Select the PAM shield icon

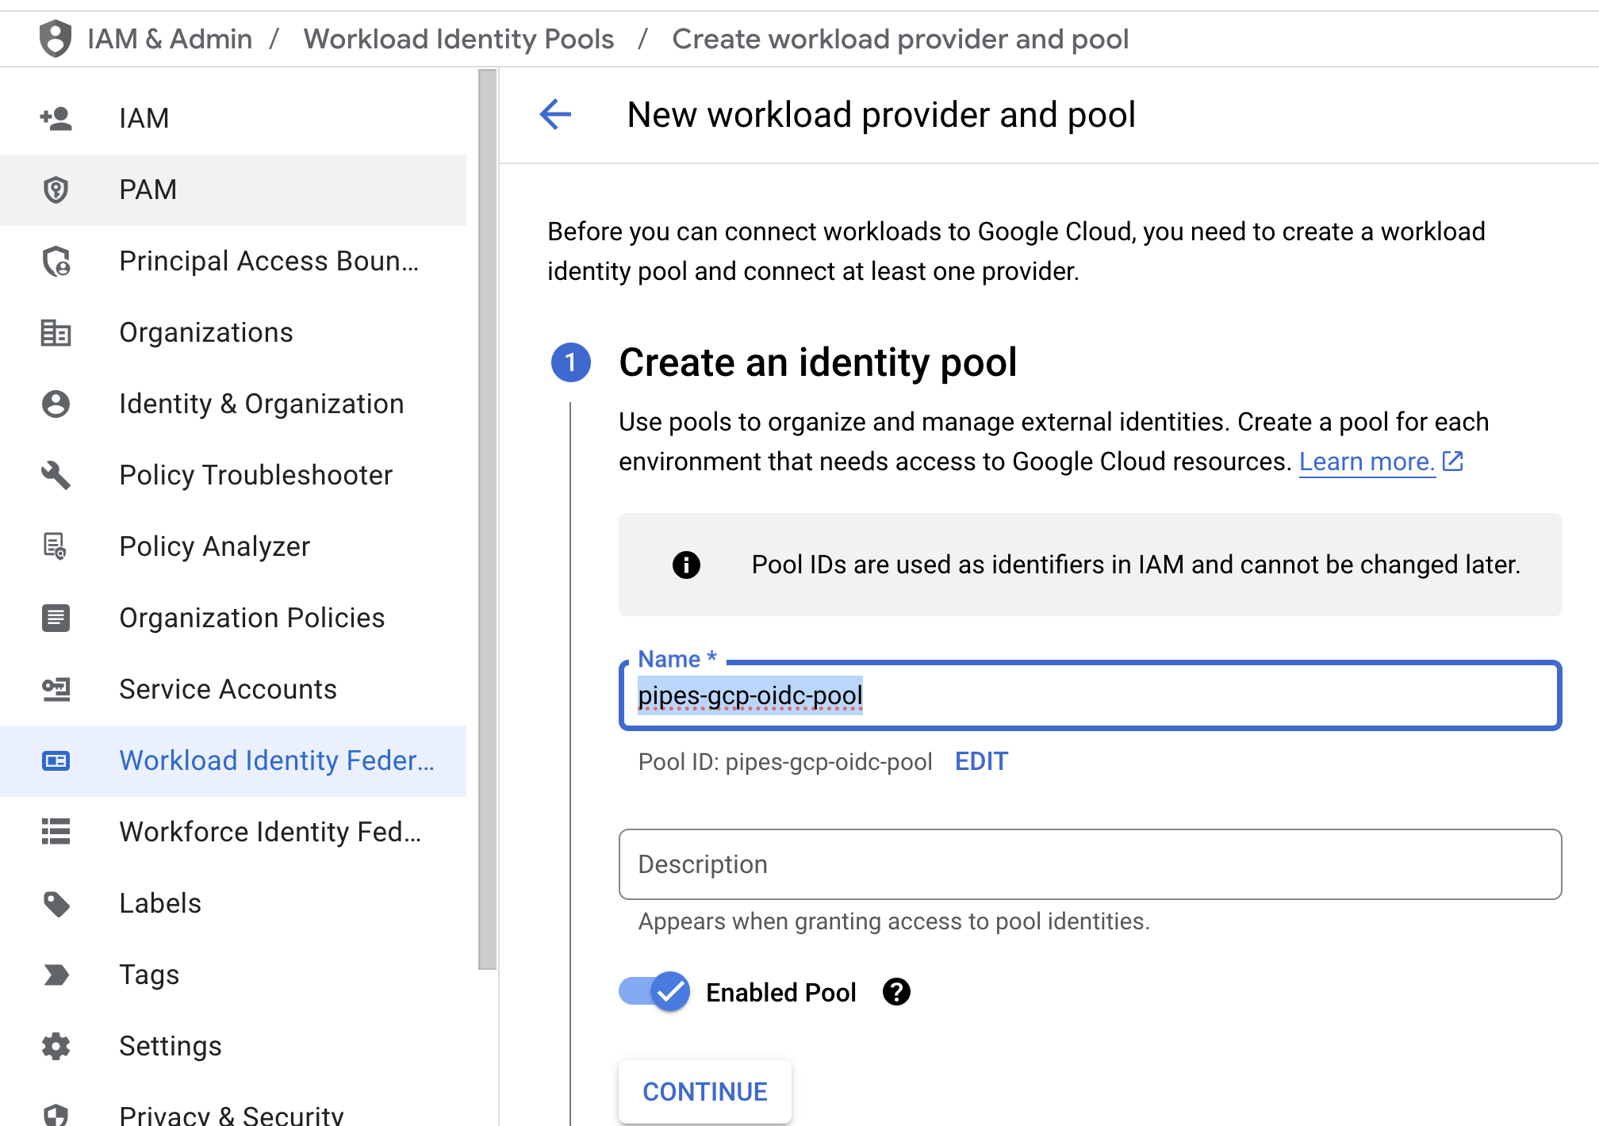[x=56, y=190]
